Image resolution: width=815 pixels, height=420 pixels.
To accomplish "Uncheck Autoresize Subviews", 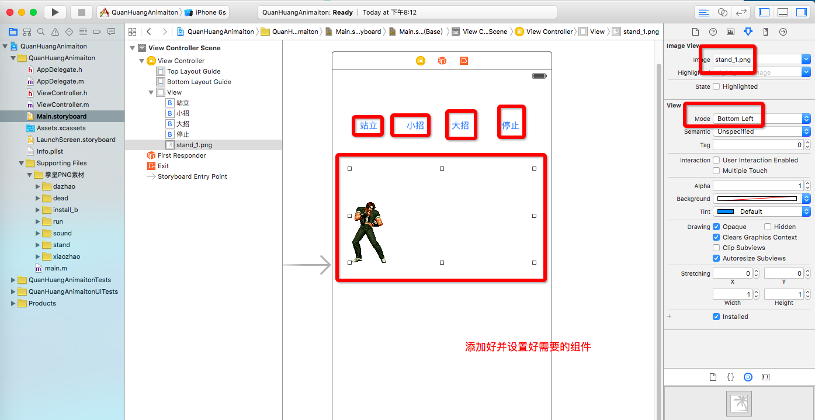I will pyautogui.click(x=716, y=258).
